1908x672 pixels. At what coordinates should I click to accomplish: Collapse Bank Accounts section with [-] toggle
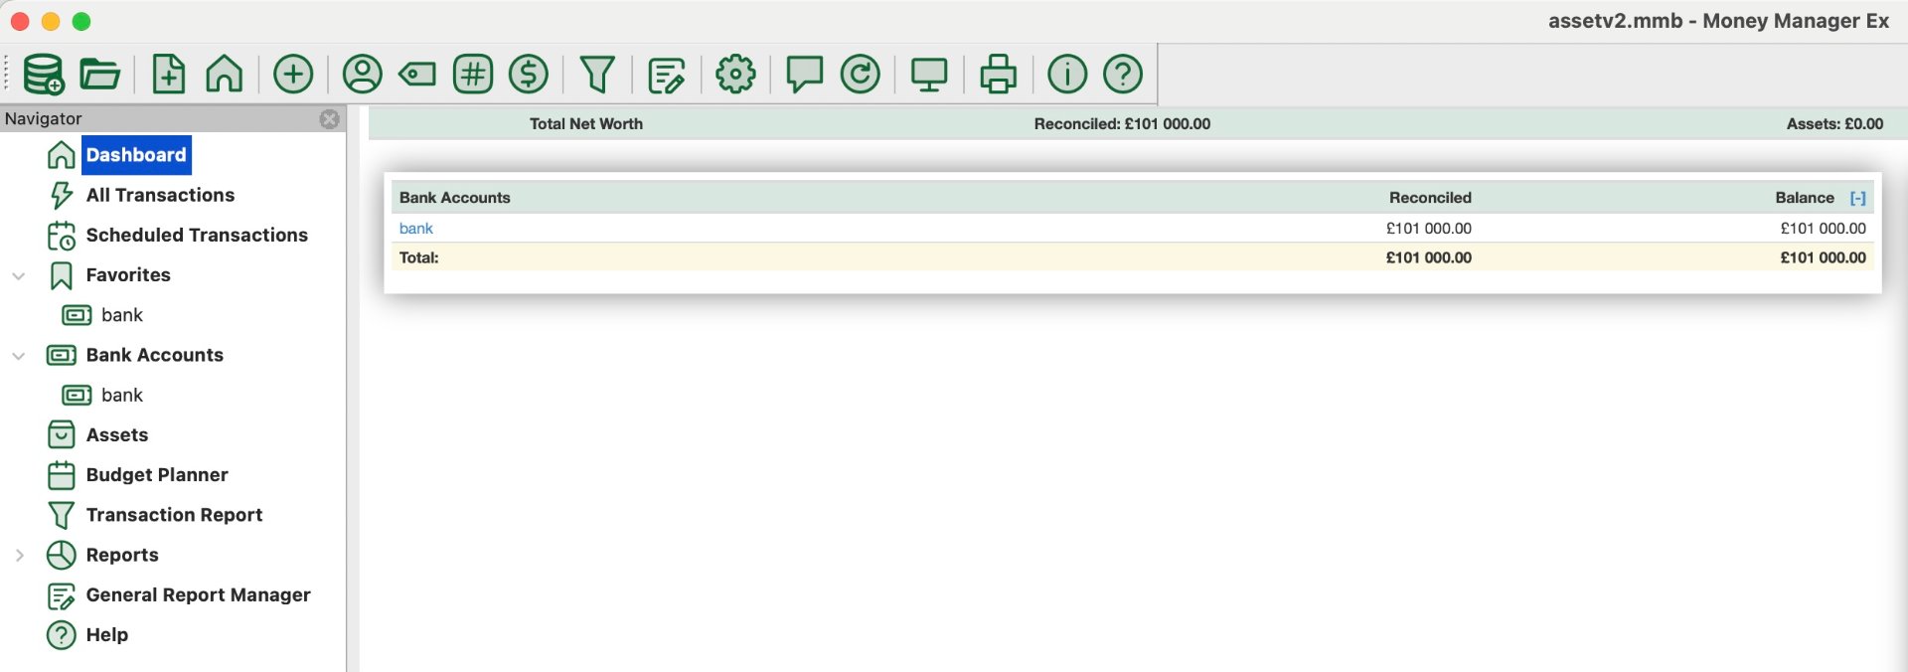coord(1857,198)
